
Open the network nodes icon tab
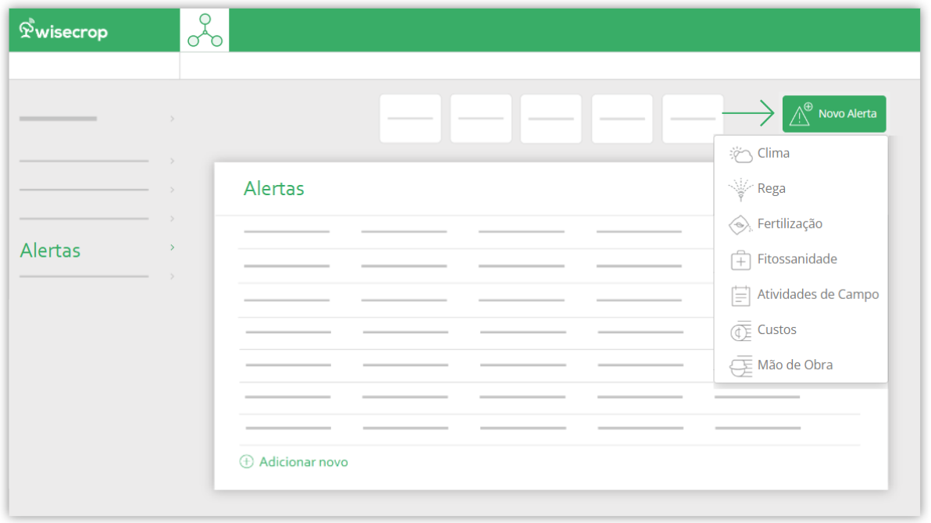pos(205,30)
